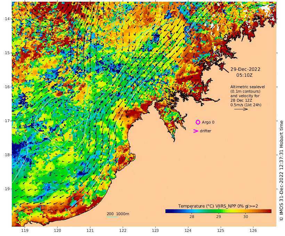Click the date label 29-Dec-2022
The image size is (285, 236).
tap(245, 69)
